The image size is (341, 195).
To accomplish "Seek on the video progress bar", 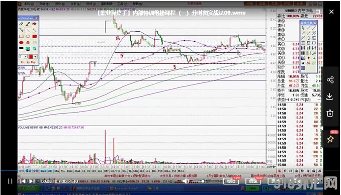I will [170, 170].
